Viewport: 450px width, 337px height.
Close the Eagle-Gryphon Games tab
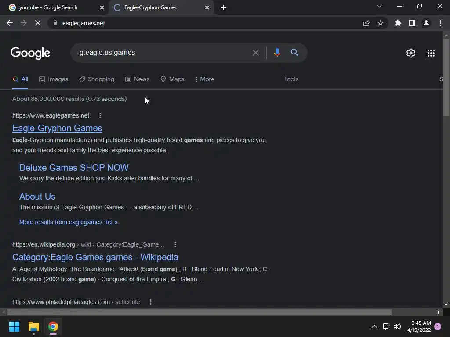click(x=207, y=7)
